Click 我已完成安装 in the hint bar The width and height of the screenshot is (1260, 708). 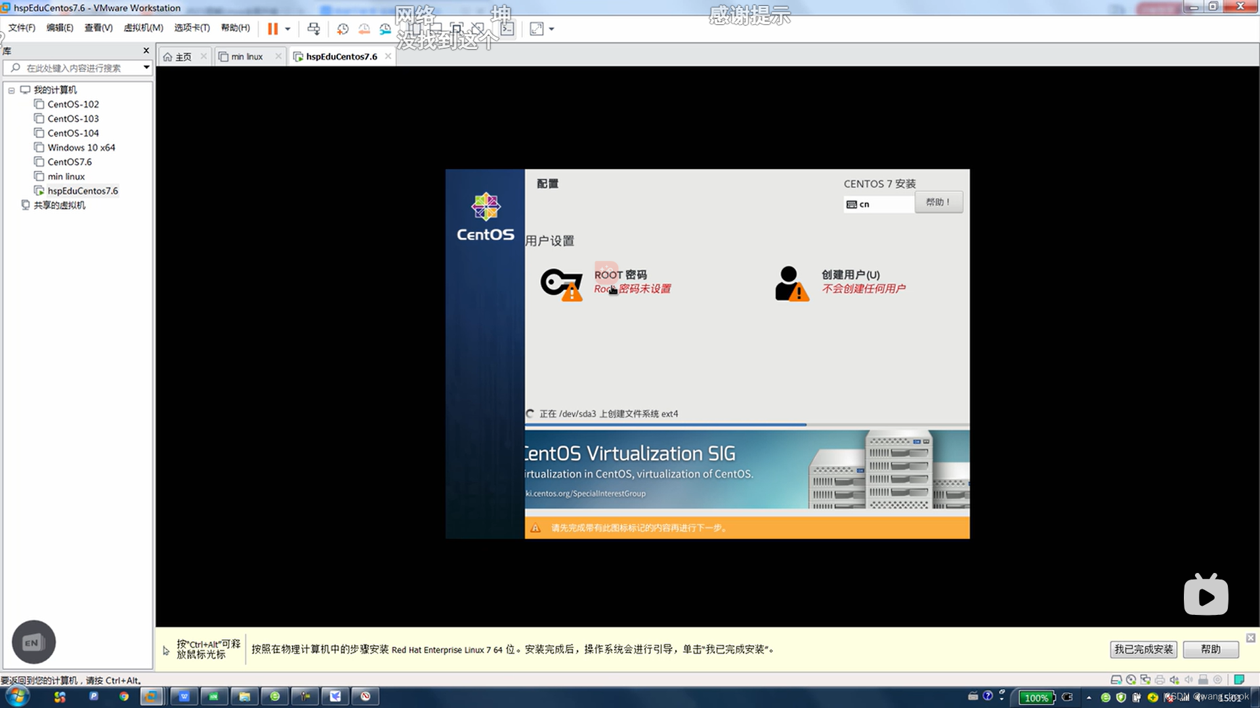tap(1143, 649)
